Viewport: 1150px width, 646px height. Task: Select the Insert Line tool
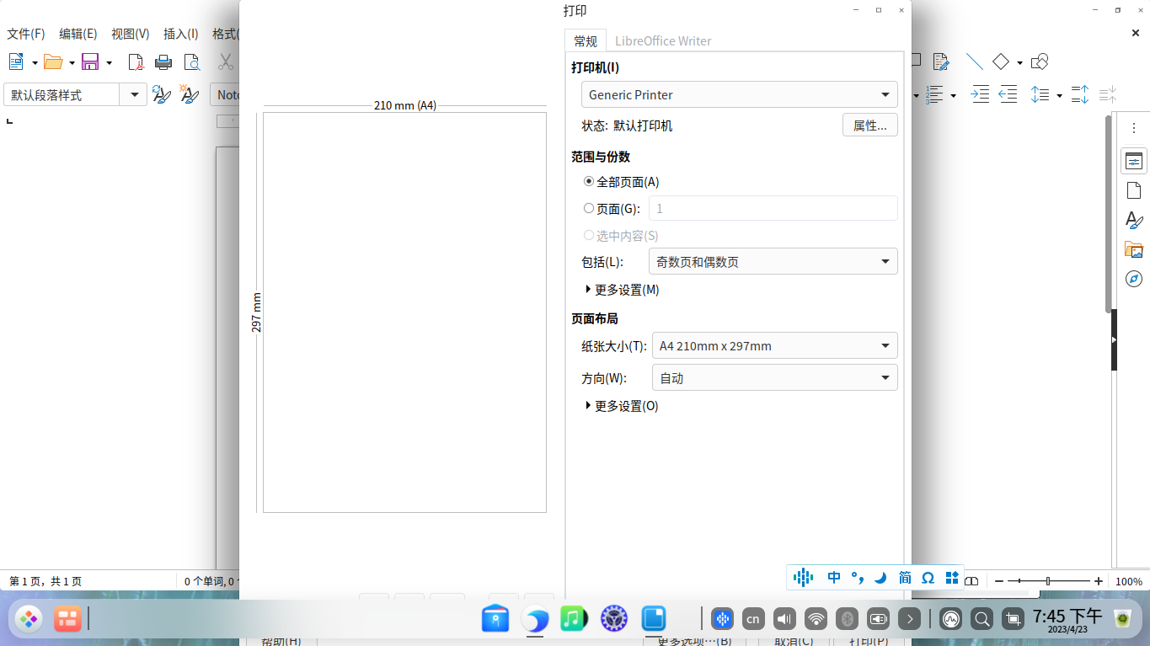(x=974, y=61)
